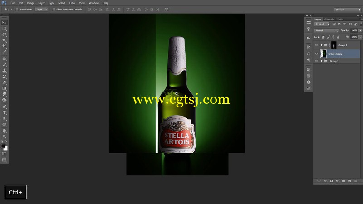Image resolution: width=363 pixels, height=204 pixels.
Task: Click the Opacity value field
Action: pos(354,30)
